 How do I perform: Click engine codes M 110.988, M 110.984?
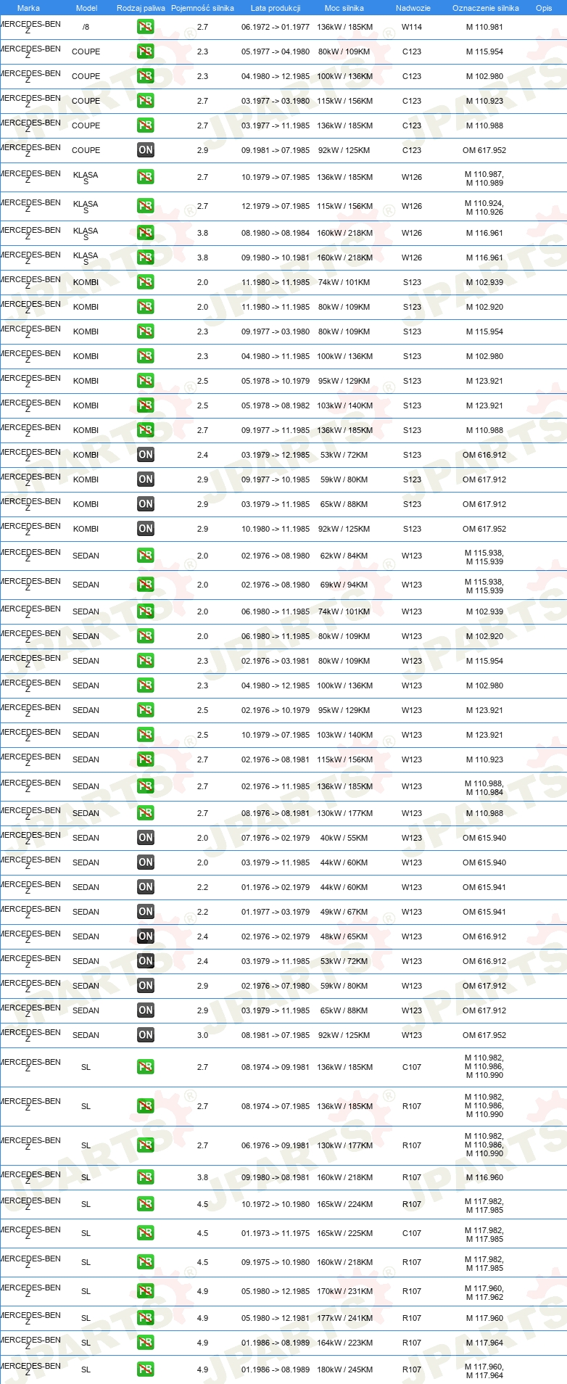(484, 788)
